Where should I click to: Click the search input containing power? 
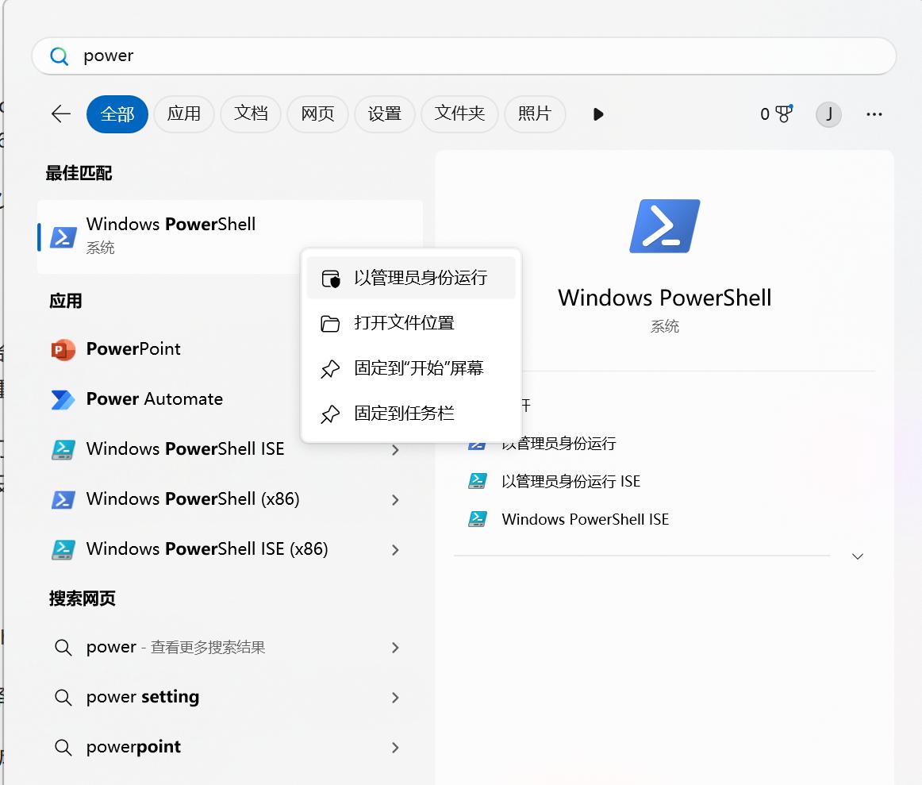point(464,56)
